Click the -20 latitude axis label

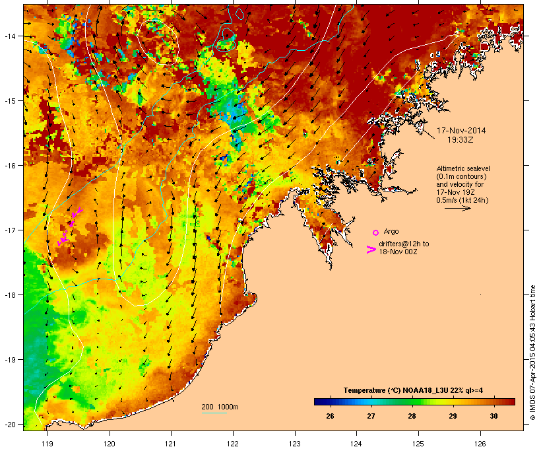point(10,424)
